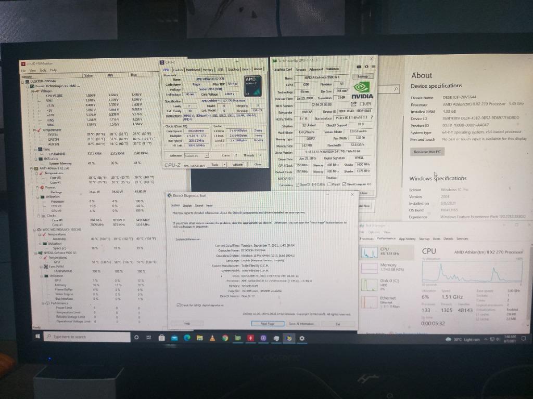Click the AMD Athlon II logo in CPU-Z
The image size is (533, 399).
(252, 86)
